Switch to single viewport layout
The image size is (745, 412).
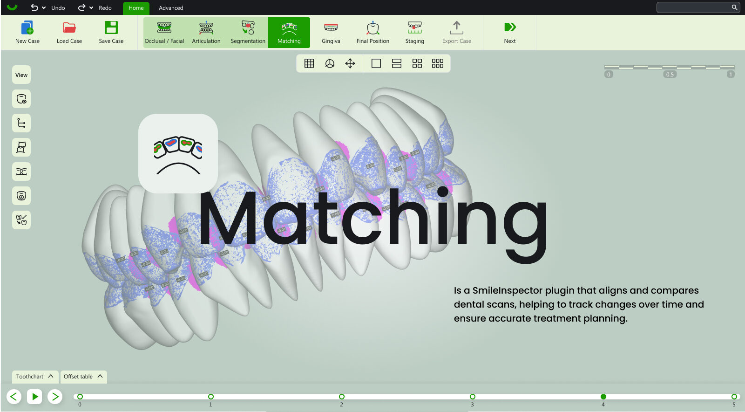point(376,63)
